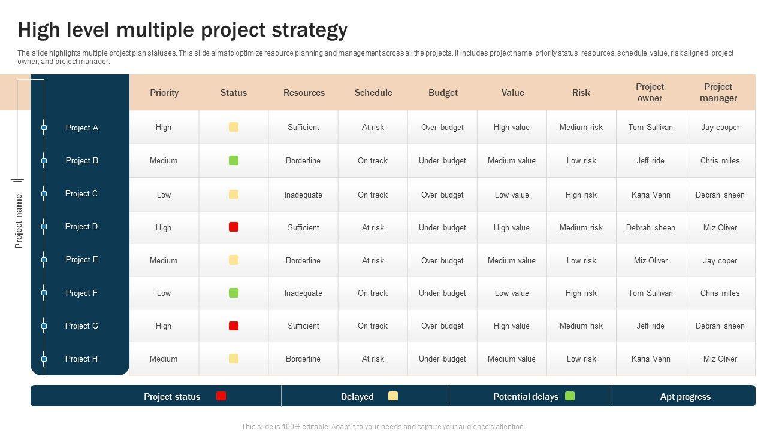Select Project G red status indicator

(x=234, y=326)
